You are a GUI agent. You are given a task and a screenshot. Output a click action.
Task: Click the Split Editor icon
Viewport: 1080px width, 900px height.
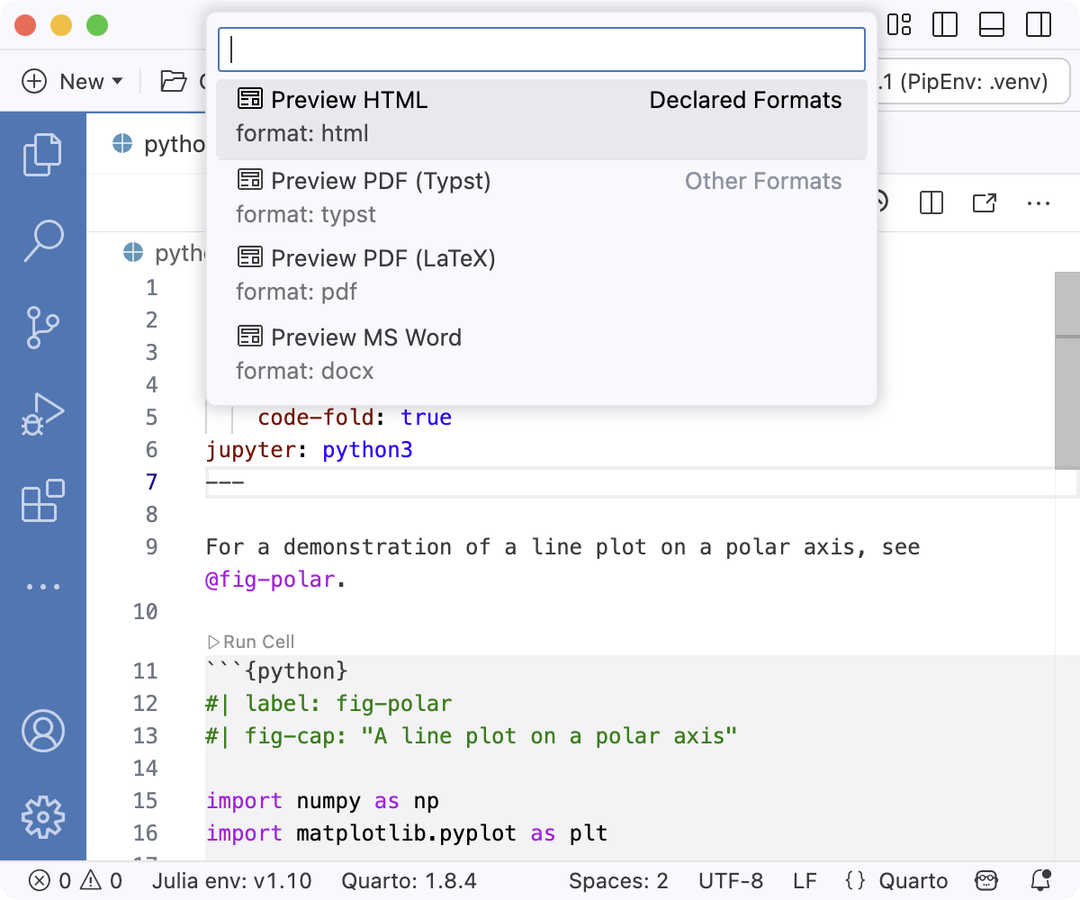tap(931, 203)
